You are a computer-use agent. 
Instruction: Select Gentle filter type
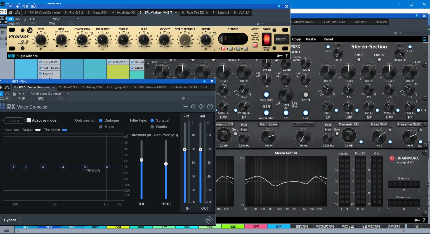click(x=152, y=127)
